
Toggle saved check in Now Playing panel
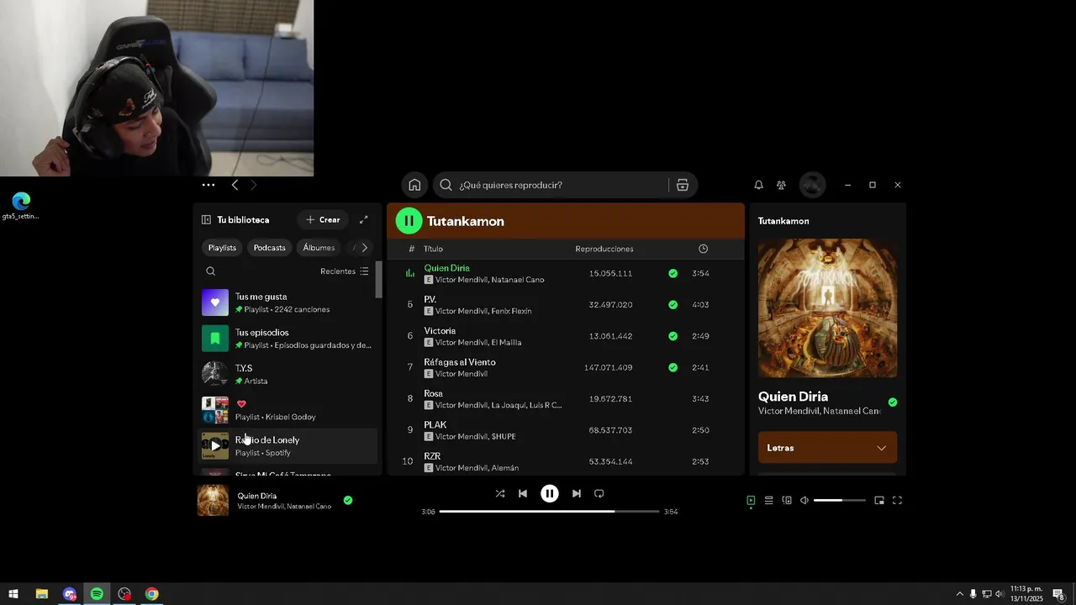point(893,402)
